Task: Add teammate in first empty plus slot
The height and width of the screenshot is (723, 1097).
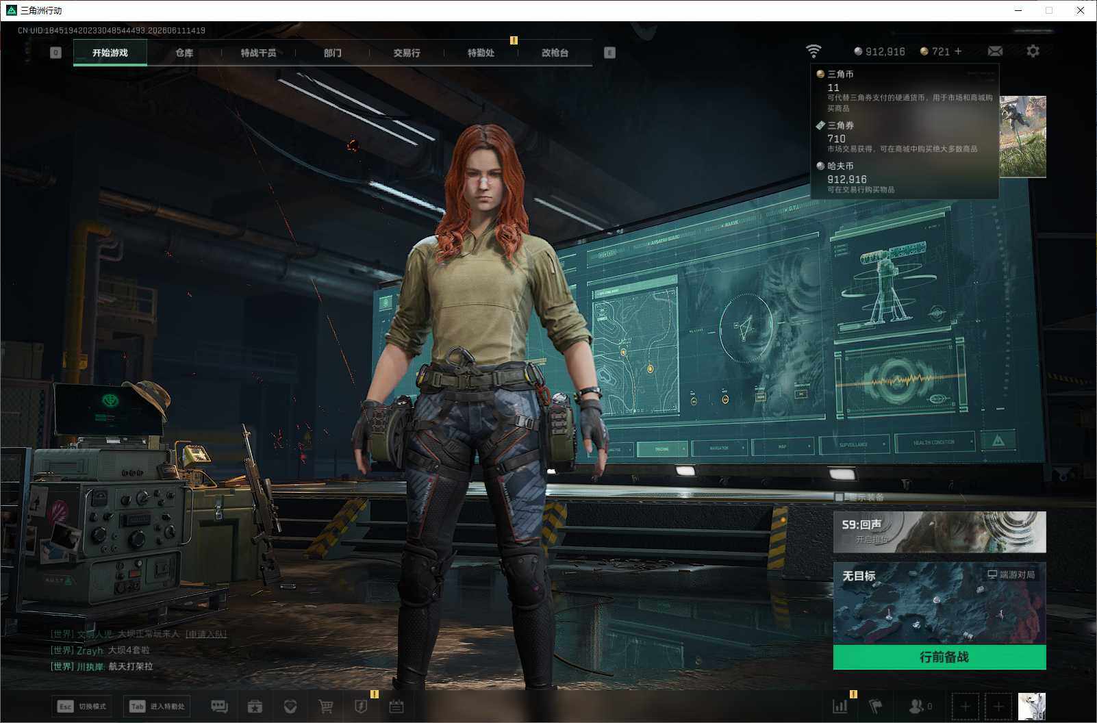Action: (x=965, y=706)
